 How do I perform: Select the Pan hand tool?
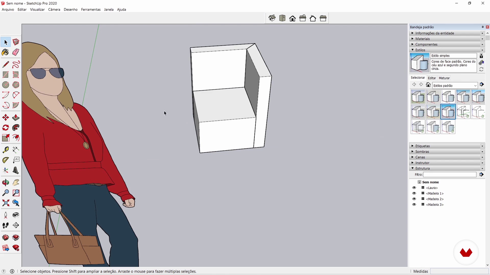pos(16,182)
